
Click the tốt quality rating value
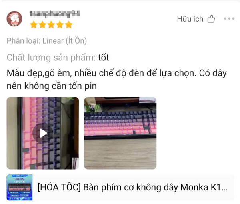(104, 58)
